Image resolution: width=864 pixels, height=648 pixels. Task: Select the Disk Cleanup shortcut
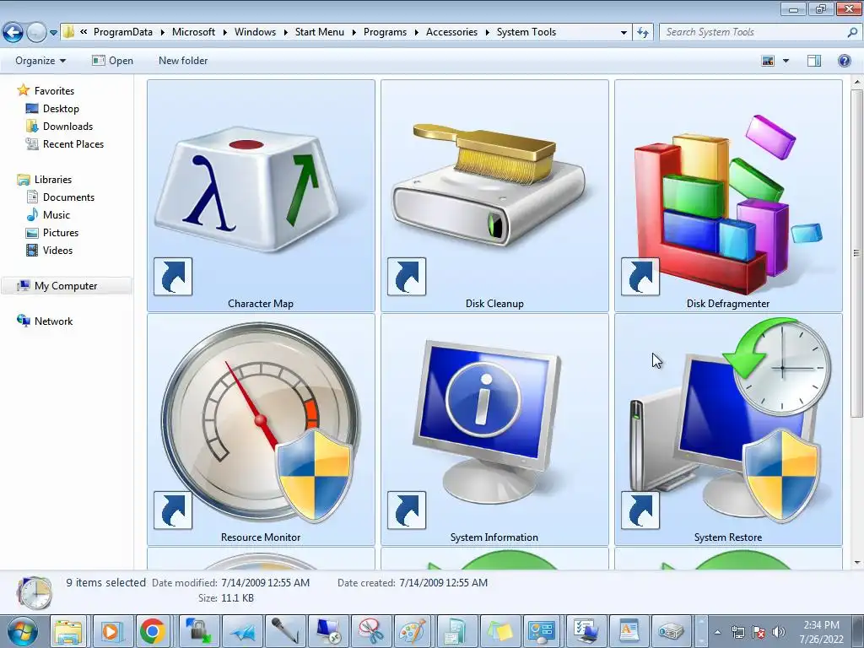[494, 196]
